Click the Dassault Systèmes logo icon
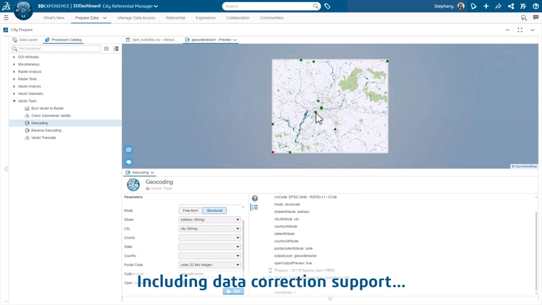Viewport: 542px width, 305px height. [6, 6]
